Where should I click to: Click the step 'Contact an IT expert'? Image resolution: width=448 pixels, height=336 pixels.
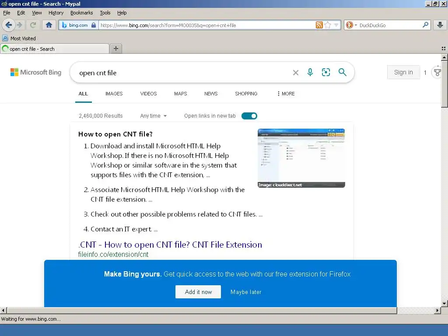(x=121, y=229)
